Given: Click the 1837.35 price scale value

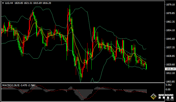Looking at the screenshot, I should 170,47.
